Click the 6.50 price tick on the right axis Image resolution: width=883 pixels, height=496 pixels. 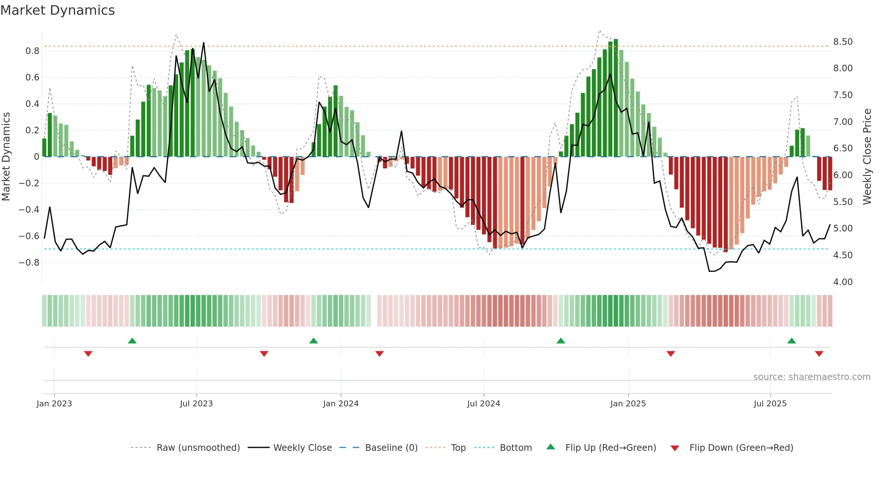pos(843,148)
